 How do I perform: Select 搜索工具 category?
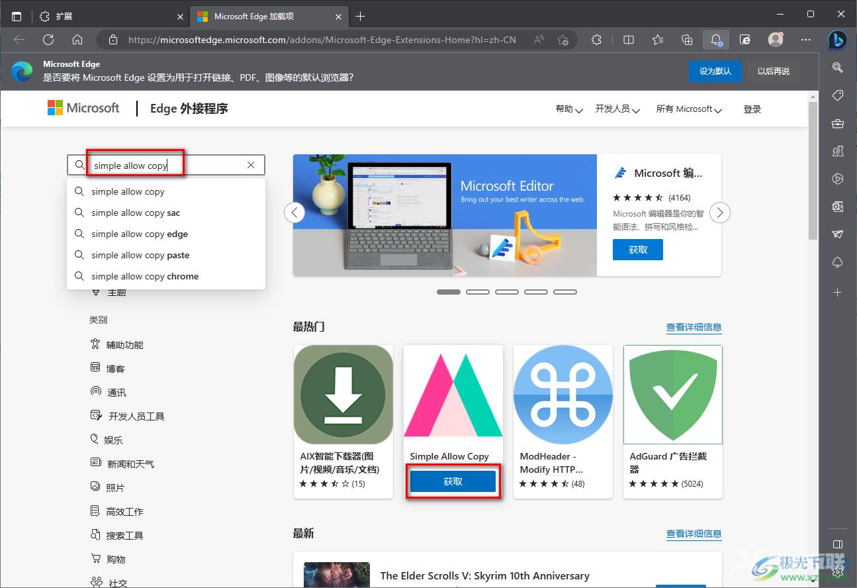pos(116,536)
